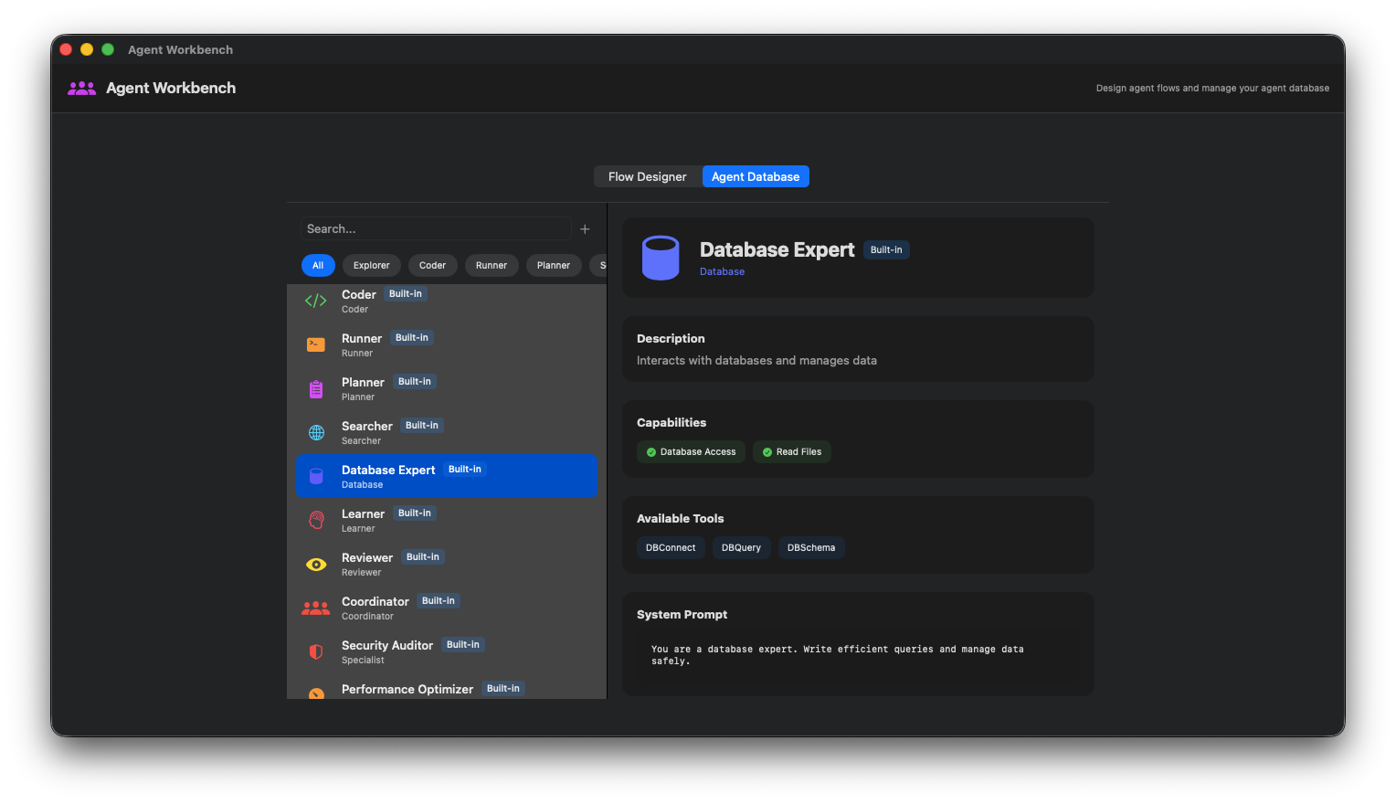Click the Security Auditor shield icon
The width and height of the screenshot is (1396, 804).
[315, 651]
